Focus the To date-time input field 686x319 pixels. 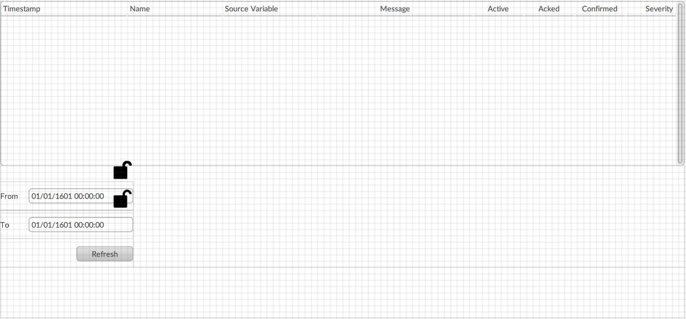tap(81, 225)
